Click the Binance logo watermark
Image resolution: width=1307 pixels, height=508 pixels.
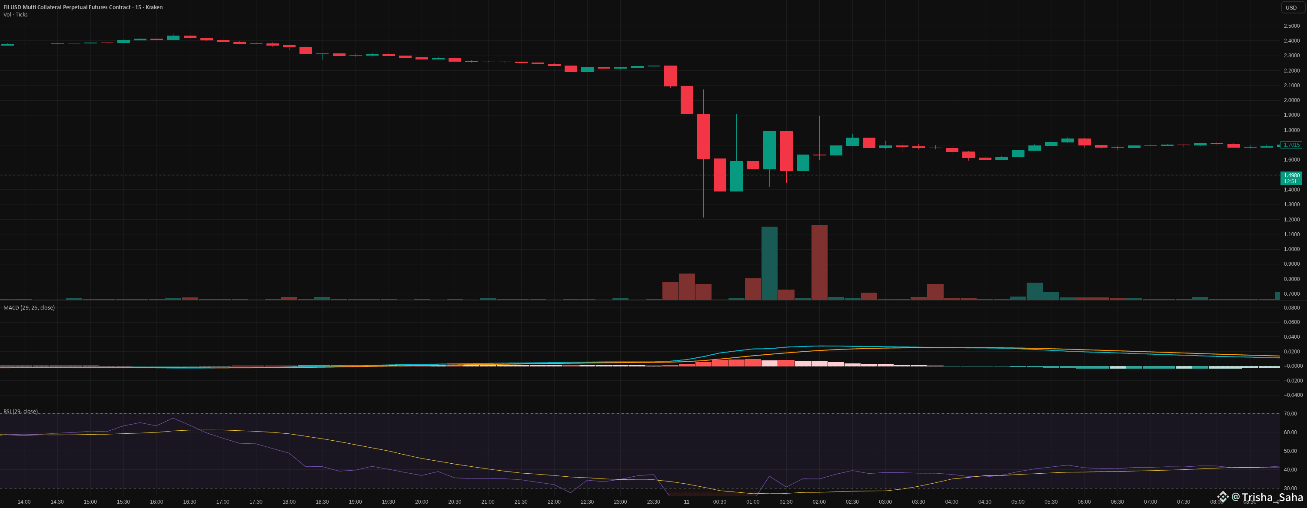(1223, 496)
